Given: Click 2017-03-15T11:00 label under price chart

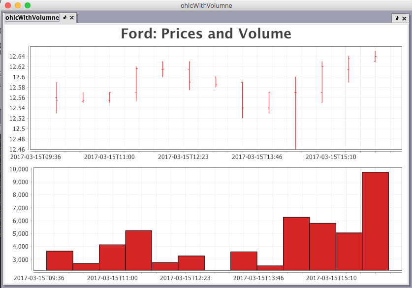Looking at the screenshot, I should tap(109, 157).
